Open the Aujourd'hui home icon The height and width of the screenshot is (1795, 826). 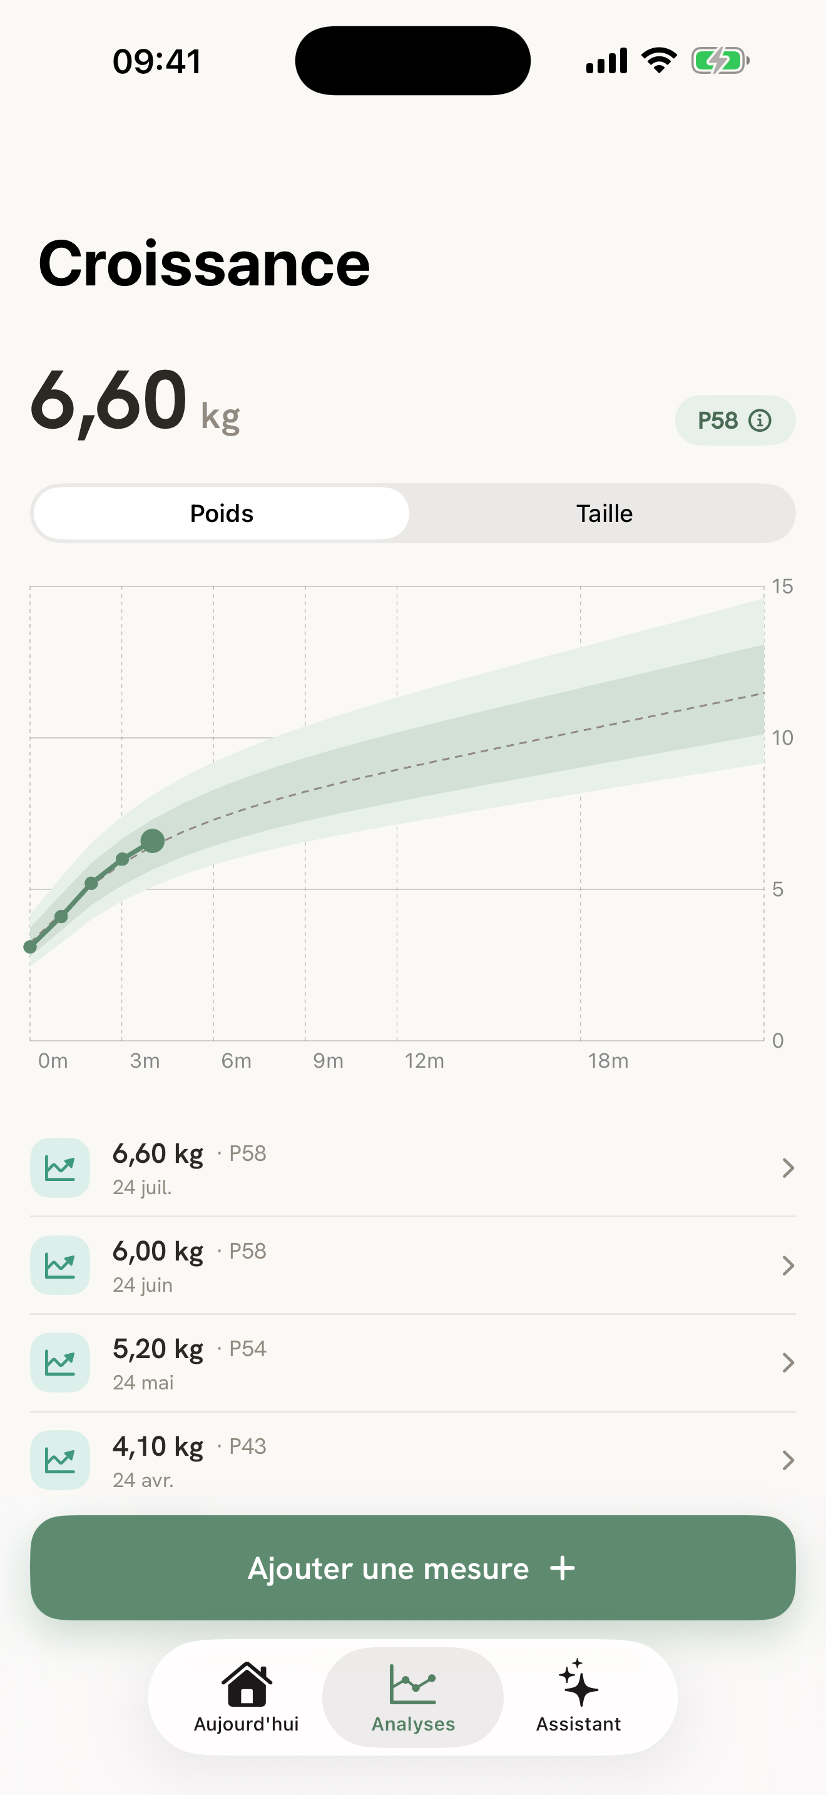tap(247, 1684)
